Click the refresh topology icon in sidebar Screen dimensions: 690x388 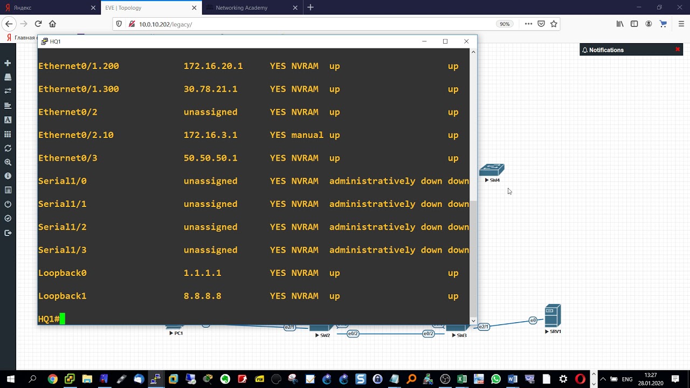8,148
